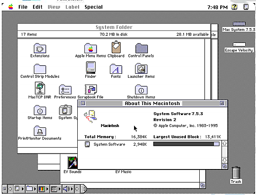Viewport: 256px width, 195px height.
Task: Select the Startup Items folder
Action: pyautogui.click(x=40, y=110)
